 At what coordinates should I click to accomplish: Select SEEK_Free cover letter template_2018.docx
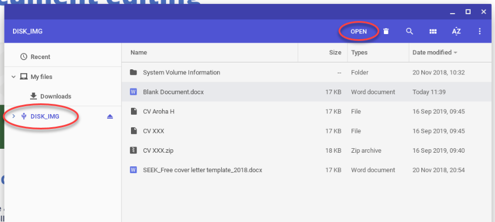coord(306,170)
